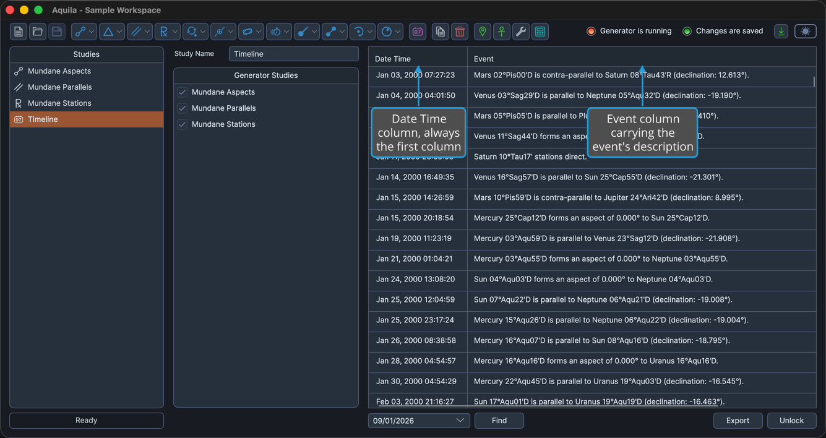Viewport: 826px width, 438px height.
Task: Select Mundane Aspects in Studies list
Action: click(87, 71)
